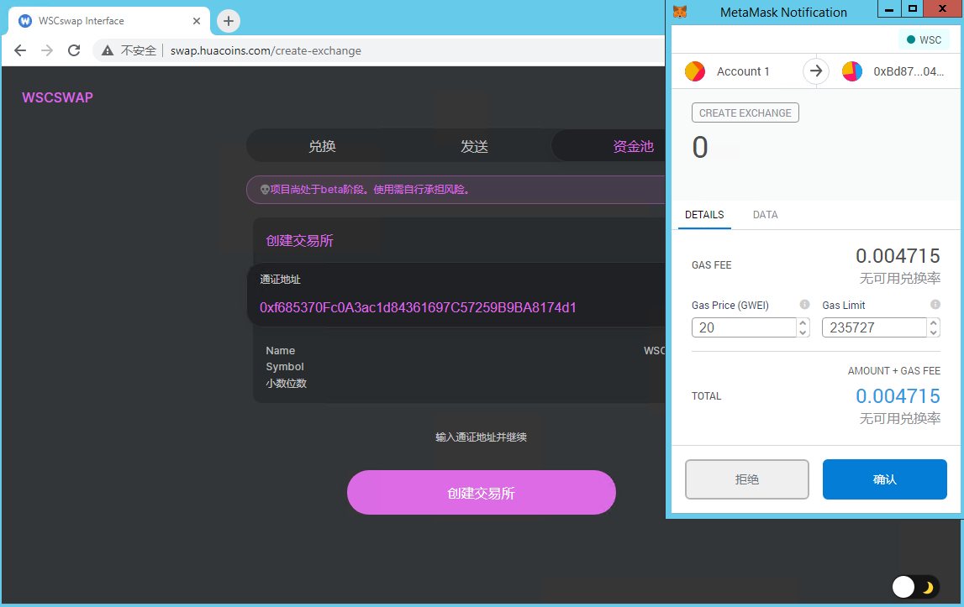This screenshot has width=964, height=607.
Task: Minimize the MetaMask Notification window
Action: coord(889,9)
